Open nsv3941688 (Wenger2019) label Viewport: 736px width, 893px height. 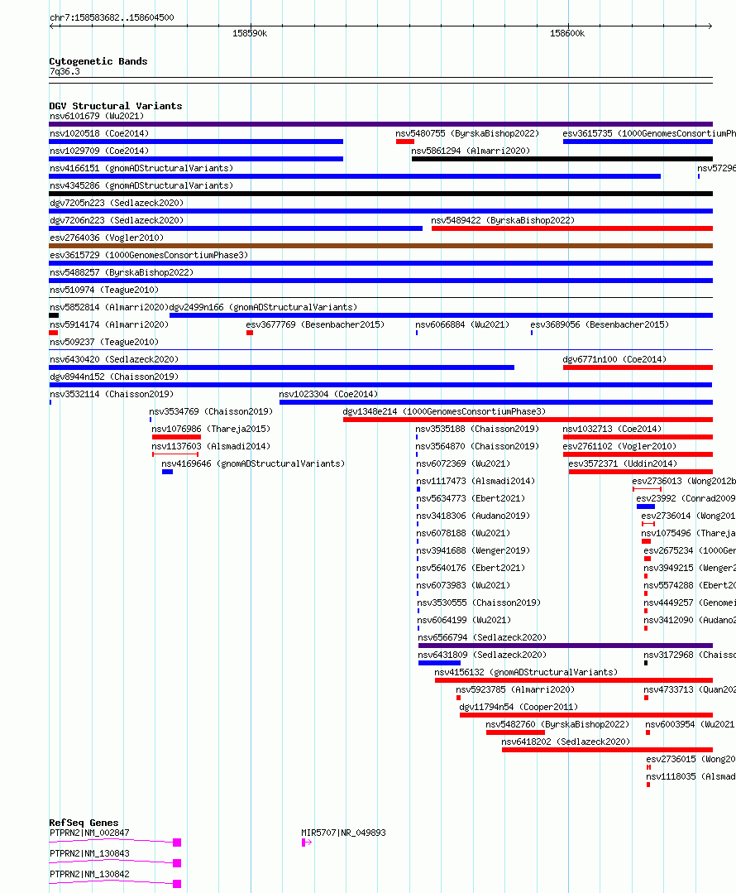coord(473,550)
